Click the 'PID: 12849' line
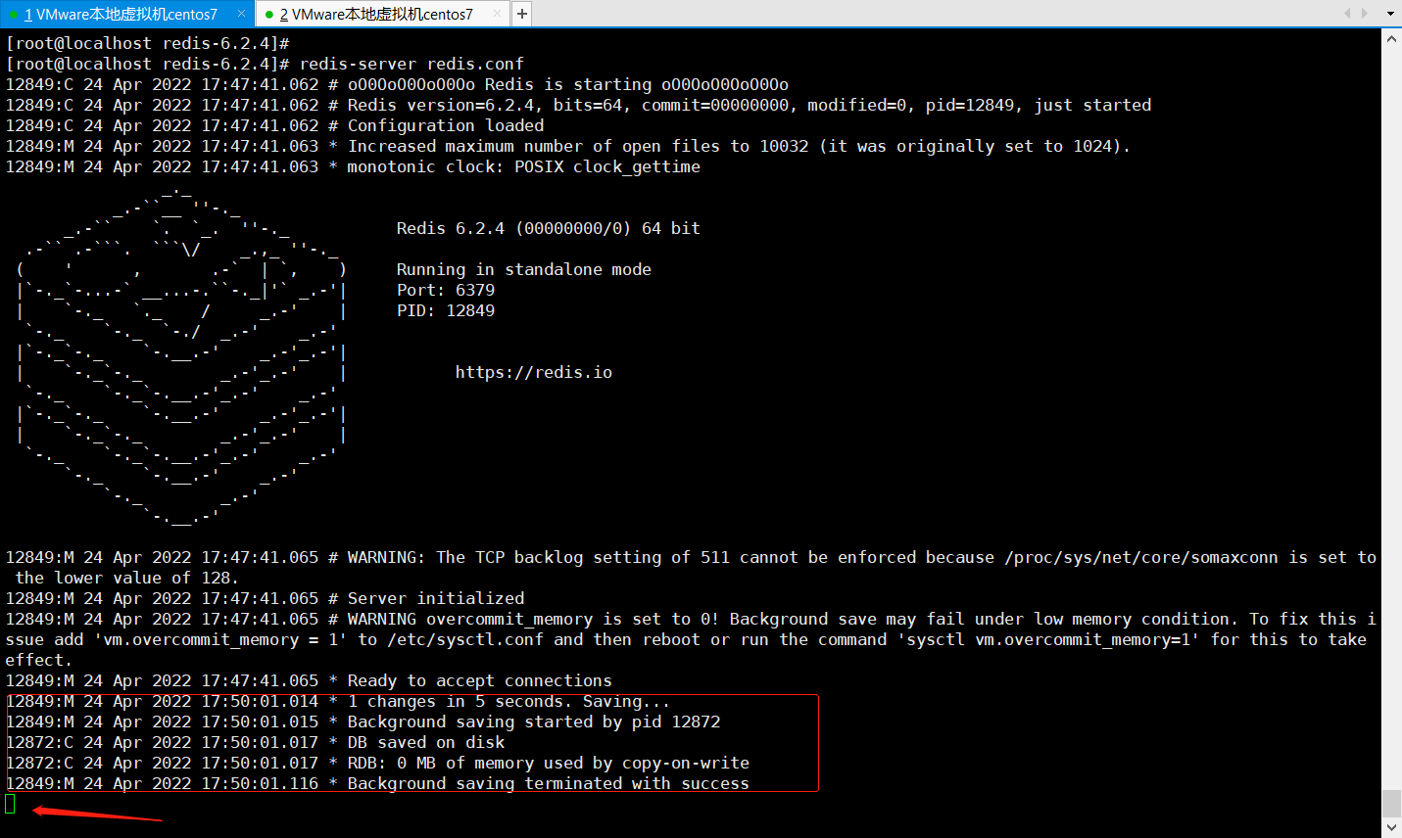1402x838 pixels. tap(446, 310)
